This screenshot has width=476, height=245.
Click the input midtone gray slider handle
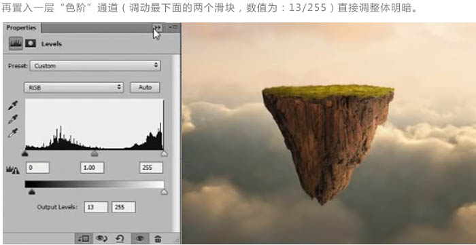click(x=95, y=153)
